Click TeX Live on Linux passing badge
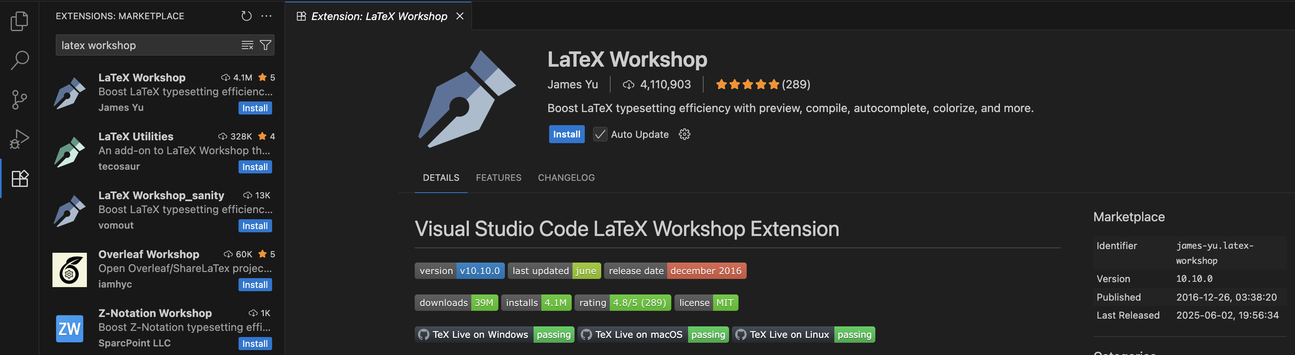Viewport: 1295px width, 355px height. pos(803,335)
